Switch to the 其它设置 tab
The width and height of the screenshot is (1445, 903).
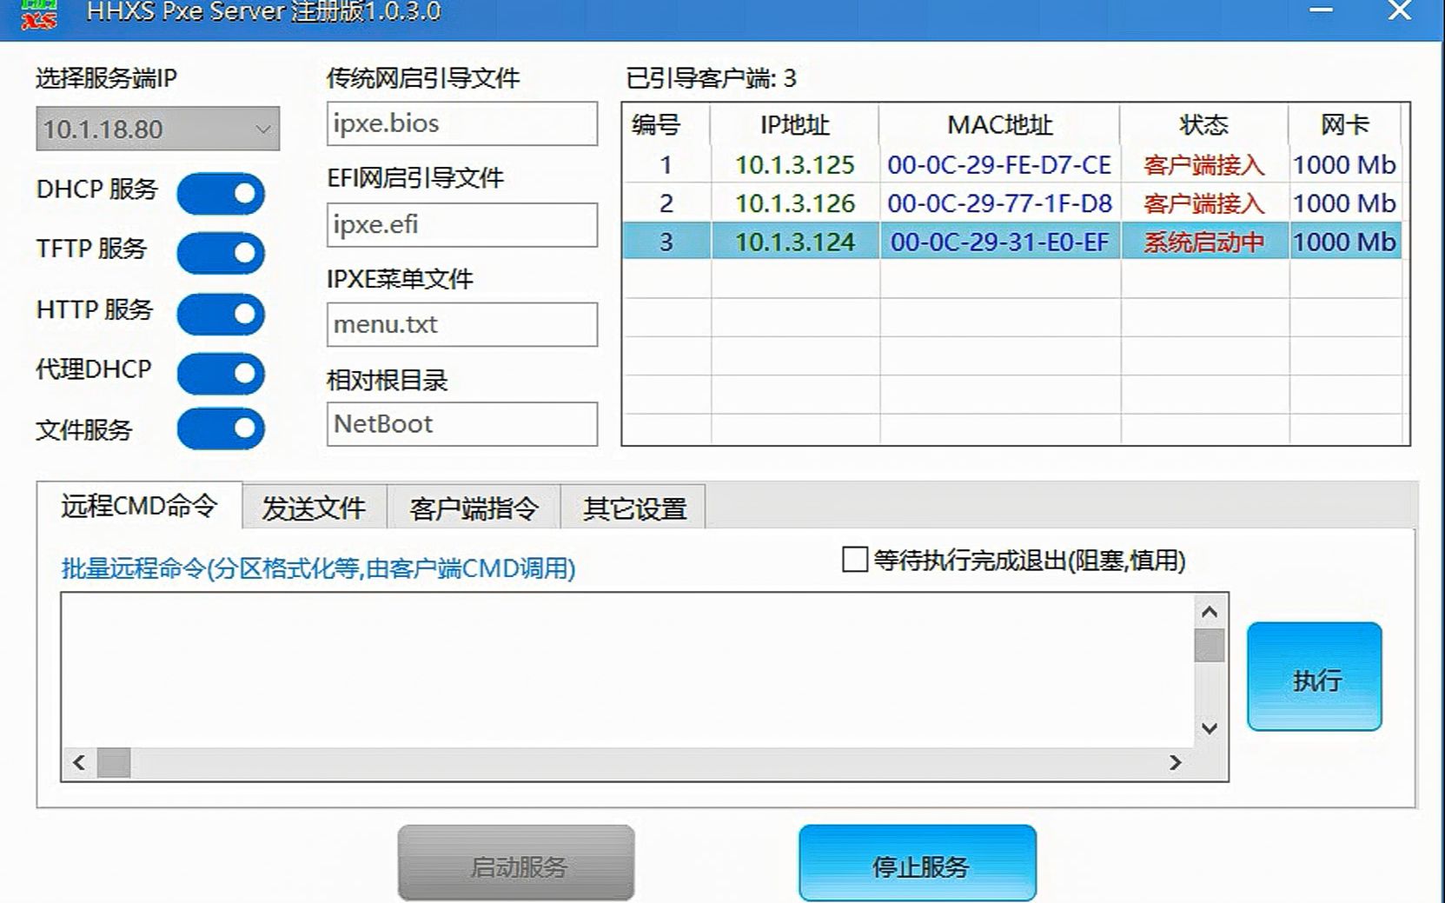tap(634, 508)
